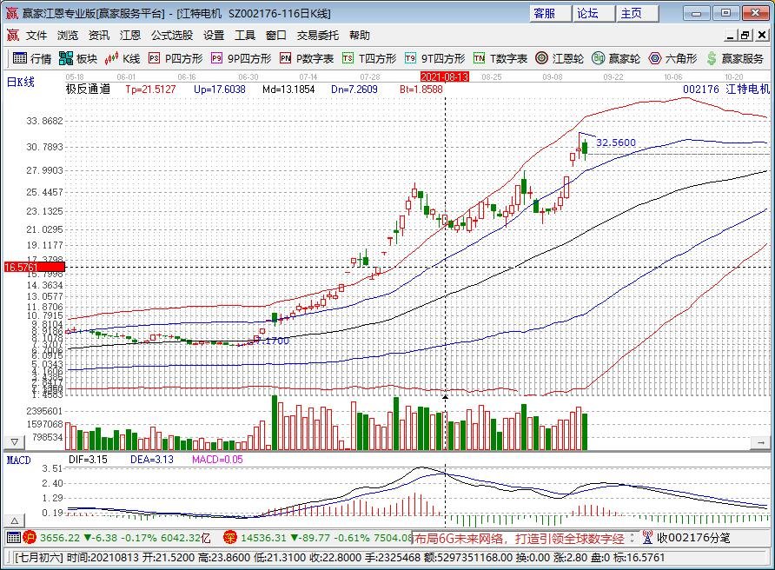Screen dimensions: 775x570
Task: Open the 六角形 hexagon tool
Action: 672,58
